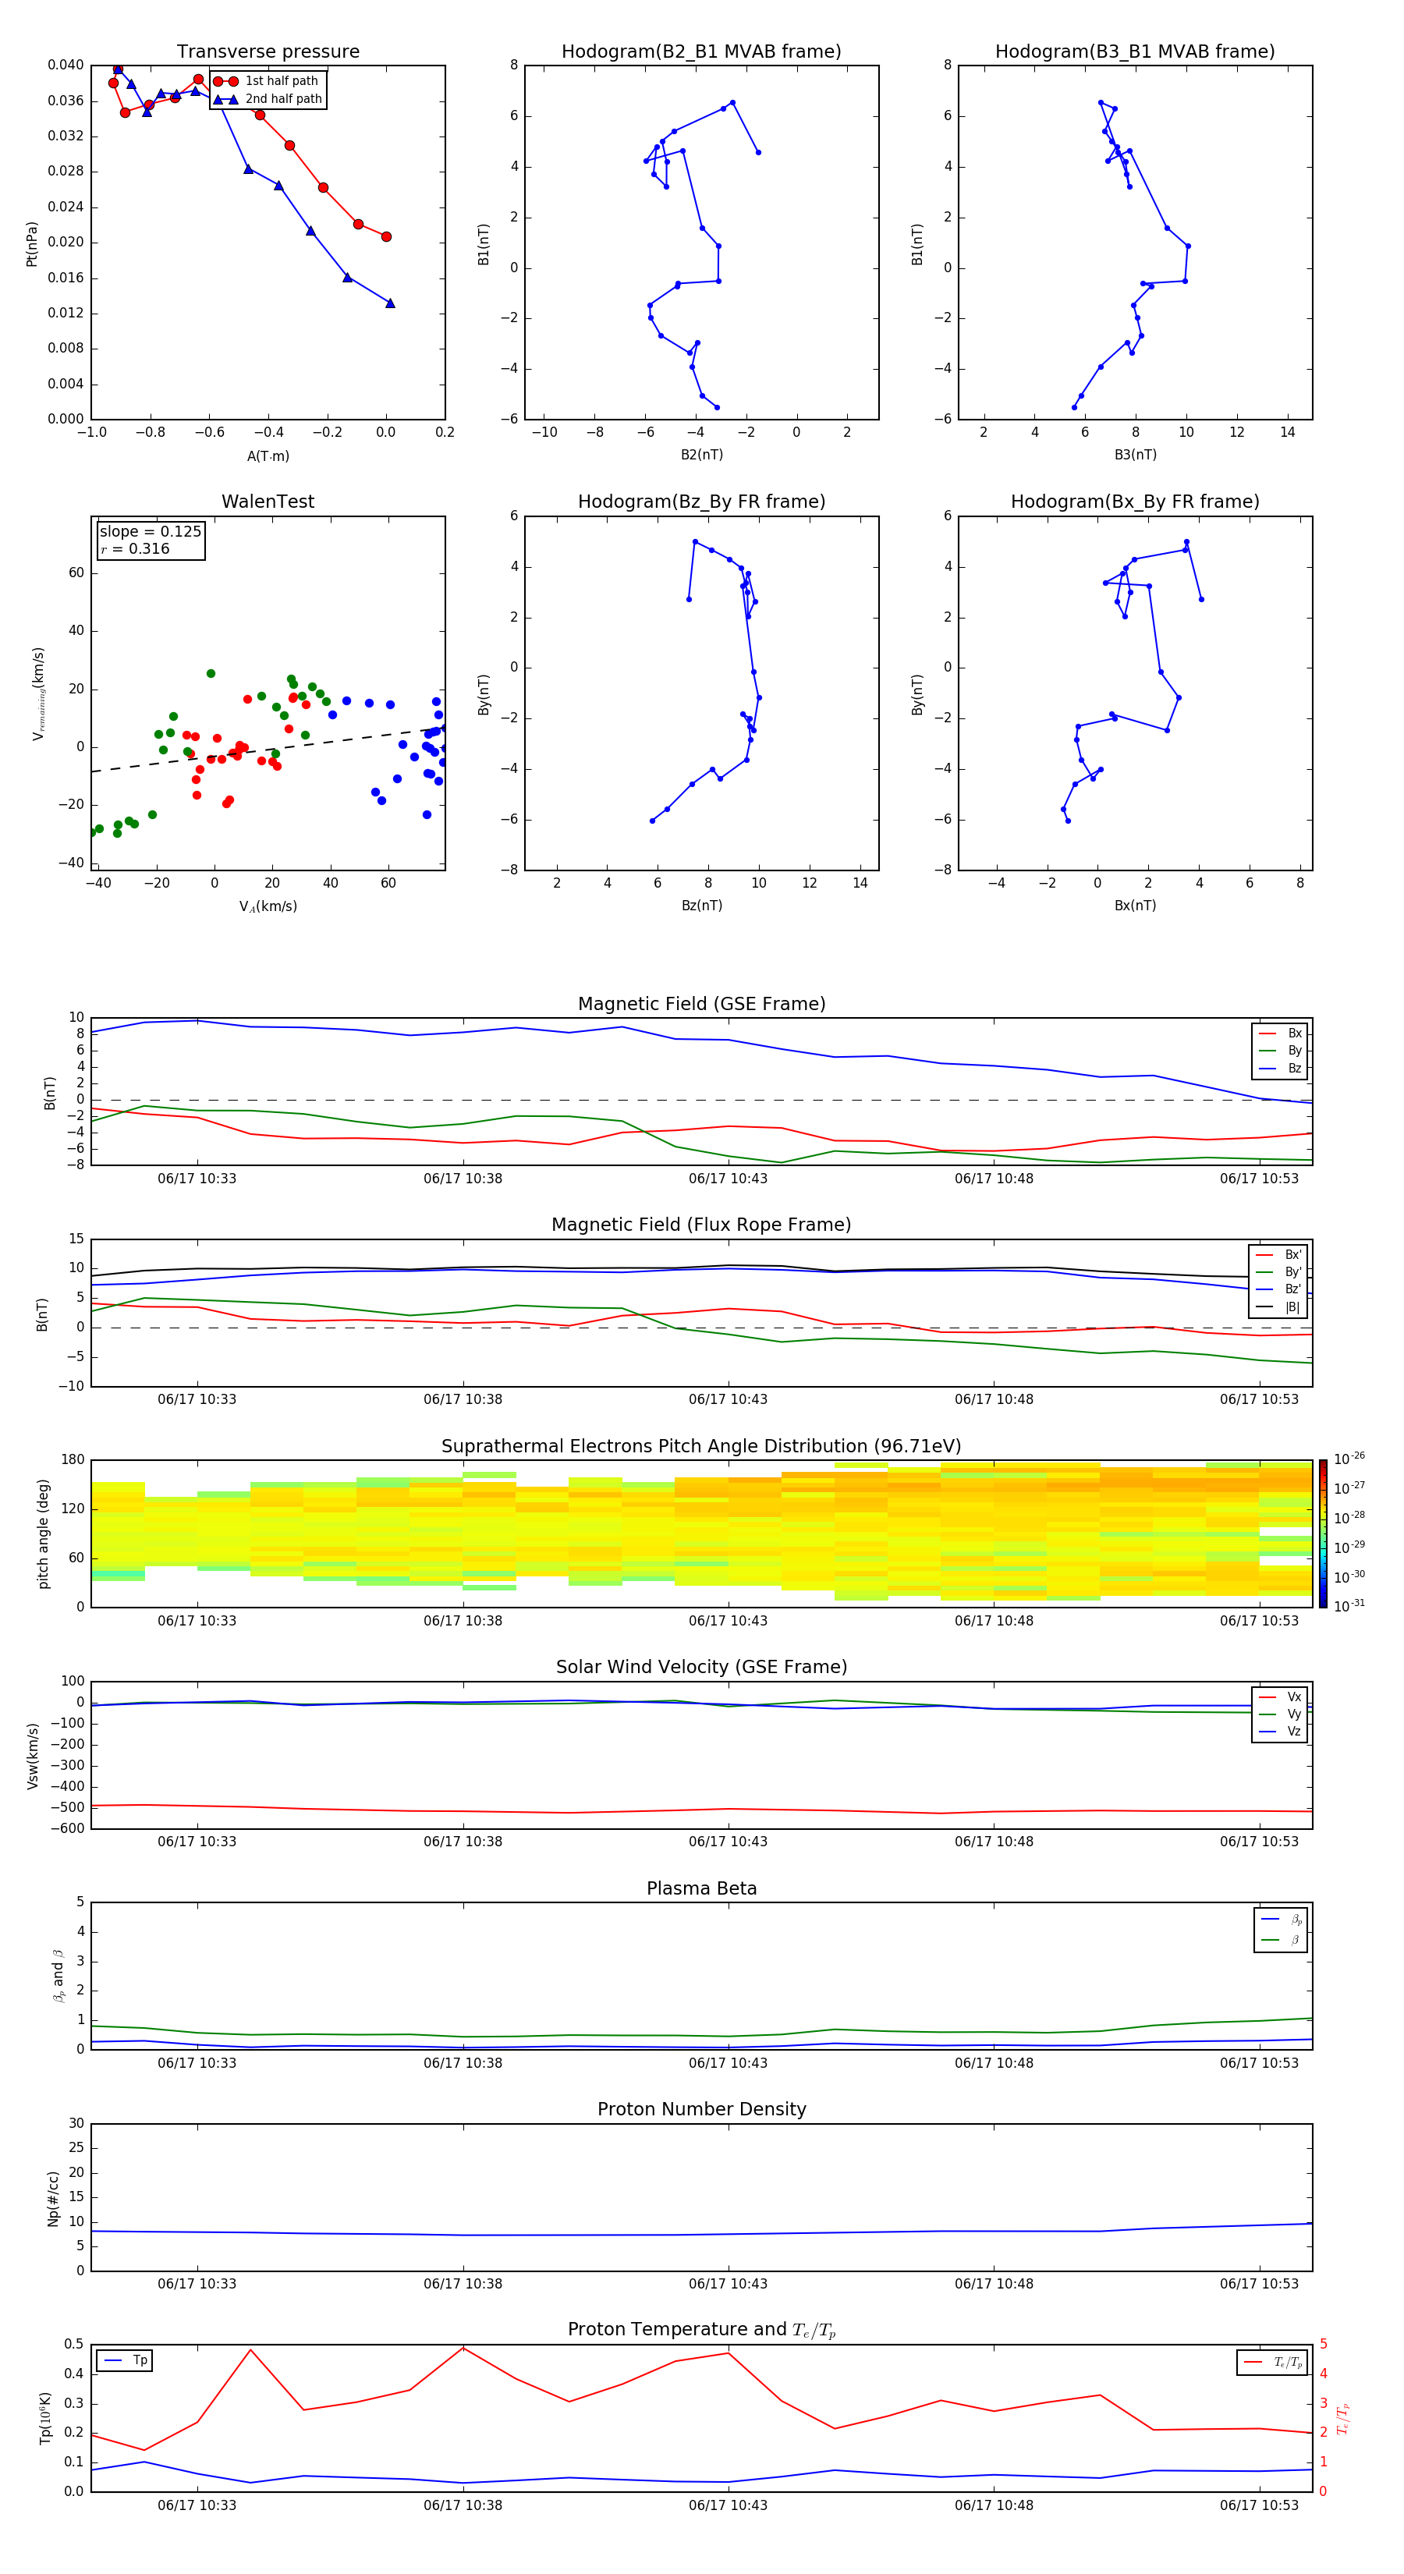Click the "slope = 0.125" annotation text

(151, 532)
